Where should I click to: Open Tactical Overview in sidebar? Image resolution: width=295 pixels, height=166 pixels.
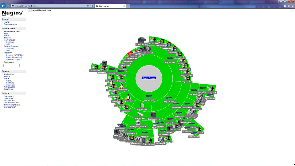click(12, 31)
